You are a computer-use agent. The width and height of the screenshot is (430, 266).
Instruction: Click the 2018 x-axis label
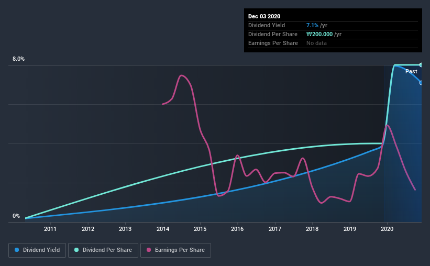point(312,229)
